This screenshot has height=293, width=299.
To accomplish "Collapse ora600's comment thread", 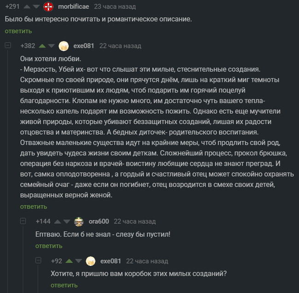I will 23,221.
